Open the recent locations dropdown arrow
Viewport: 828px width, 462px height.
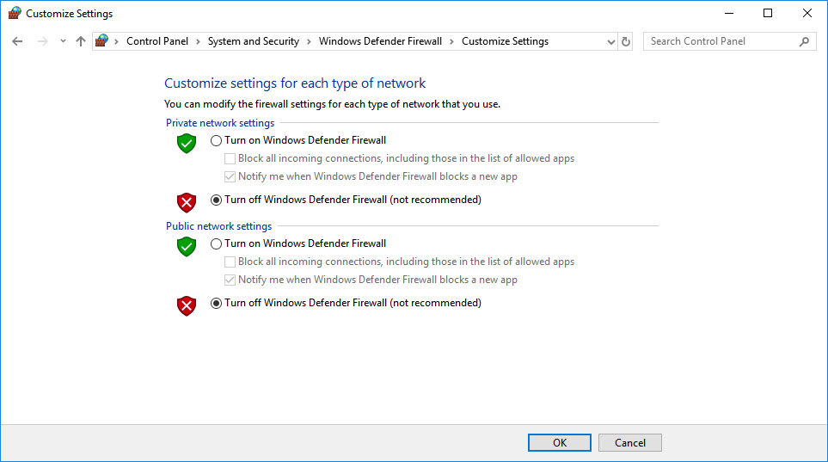point(62,41)
